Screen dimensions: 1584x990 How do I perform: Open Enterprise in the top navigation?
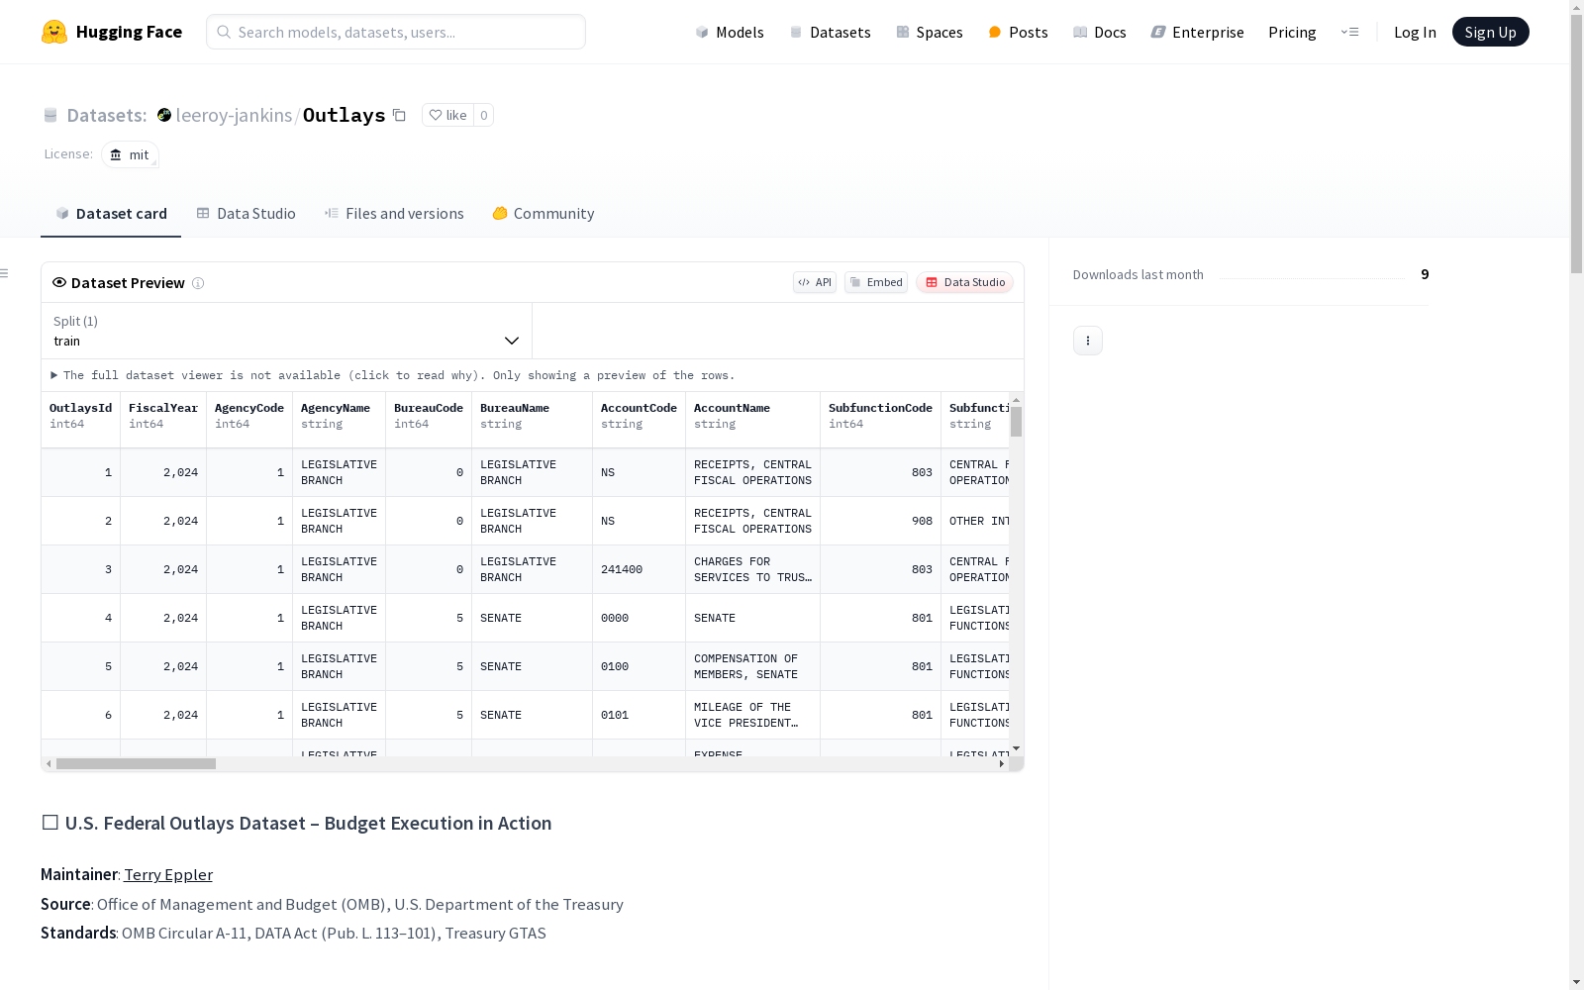[1197, 32]
